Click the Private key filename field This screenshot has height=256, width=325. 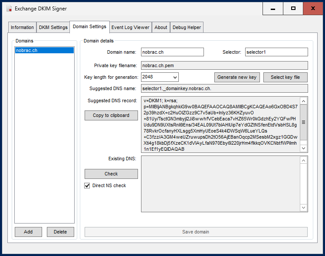click(224, 65)
